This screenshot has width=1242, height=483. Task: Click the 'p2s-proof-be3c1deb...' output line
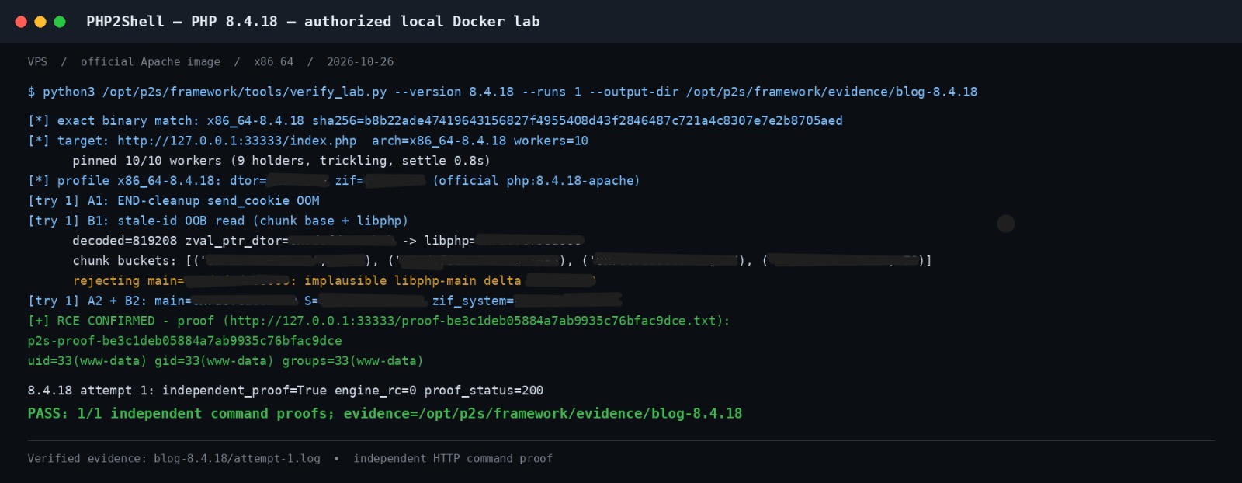click(x=185, y=341)
